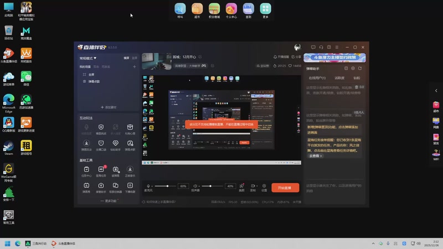Click the 分享 share button
The image size is (443, 249).
pyautogui.click(x=296, y=57)
